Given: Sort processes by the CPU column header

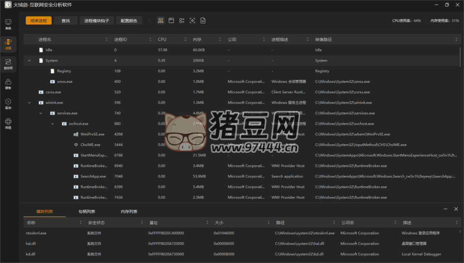Looking at the screenshot, I should pos(162,39).
